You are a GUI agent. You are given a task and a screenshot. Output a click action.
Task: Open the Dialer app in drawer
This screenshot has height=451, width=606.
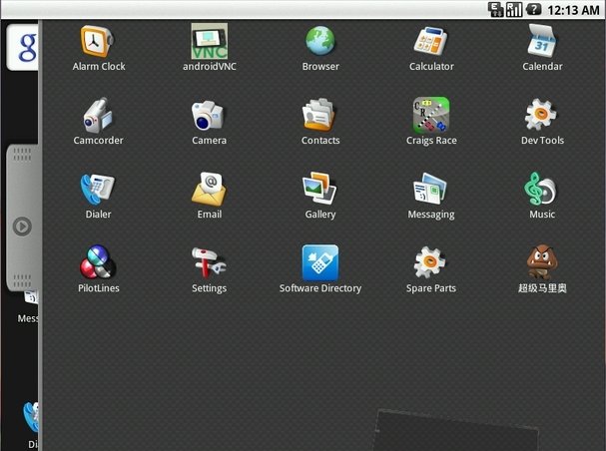pos(98,196)
